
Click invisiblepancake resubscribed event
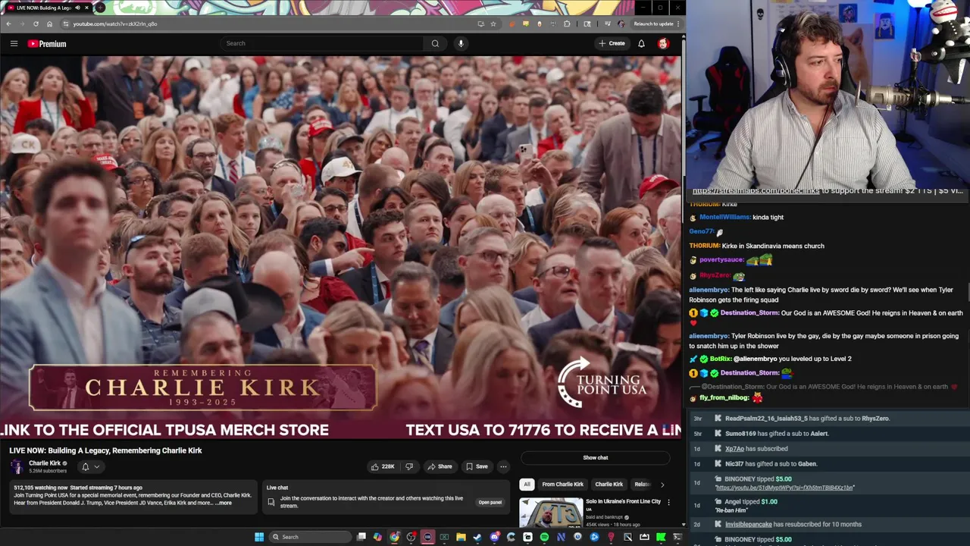[x=793, y=524]
